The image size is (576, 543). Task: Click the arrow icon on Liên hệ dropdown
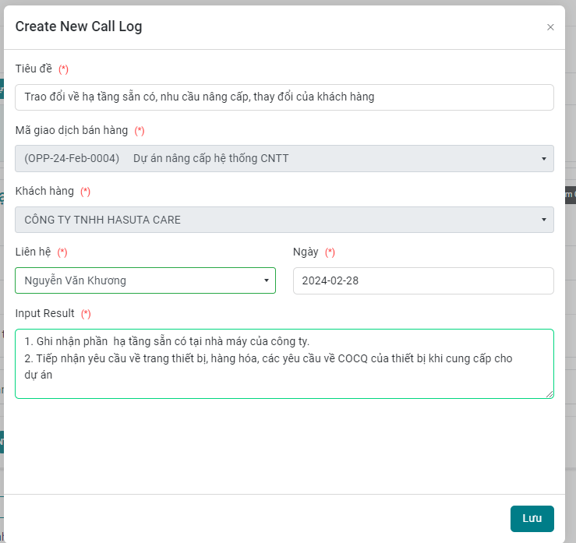coord(266,280)
